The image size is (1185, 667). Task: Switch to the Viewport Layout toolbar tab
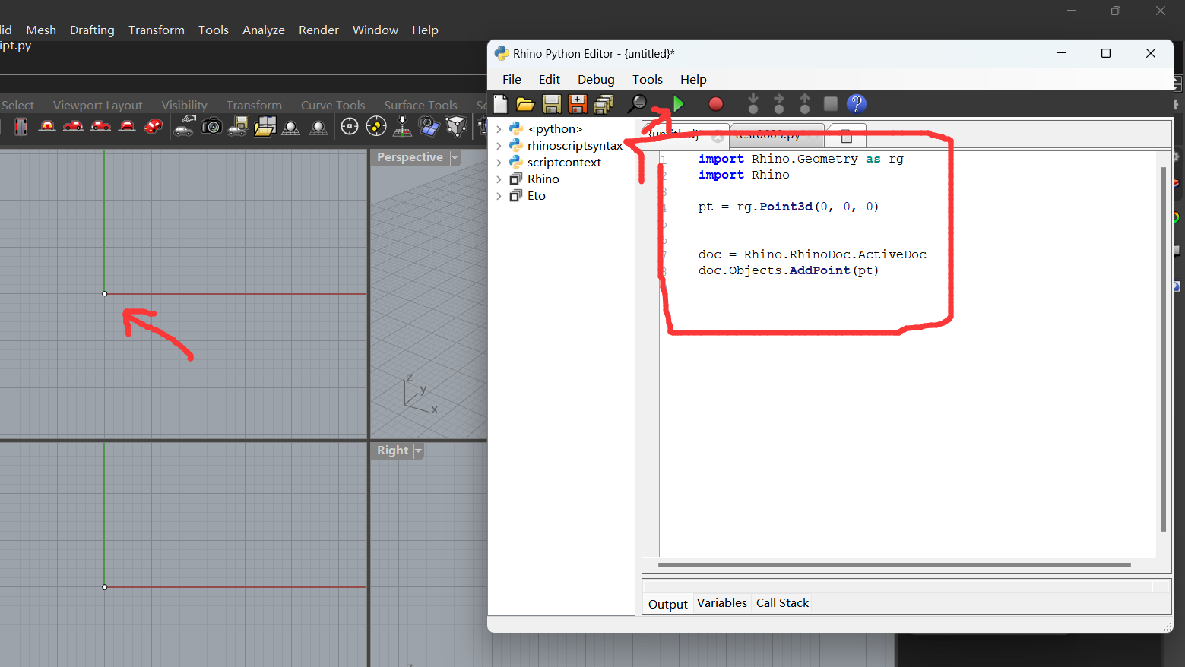point(97,105)
